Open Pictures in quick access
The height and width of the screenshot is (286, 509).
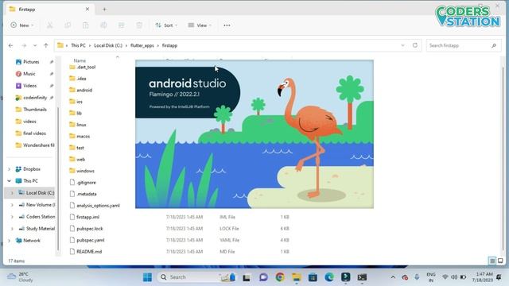click(x=31, y=62)
